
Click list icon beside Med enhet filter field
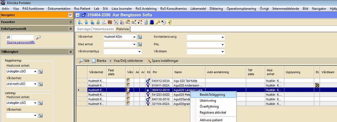point(140,44)
